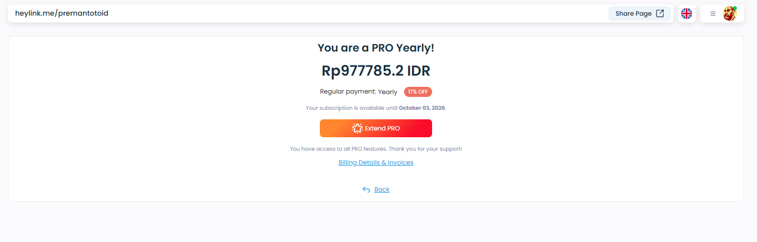This screenshot has height=242, width=757.
Task: Open the hamburger menu icon
Action: click(713, 13)
